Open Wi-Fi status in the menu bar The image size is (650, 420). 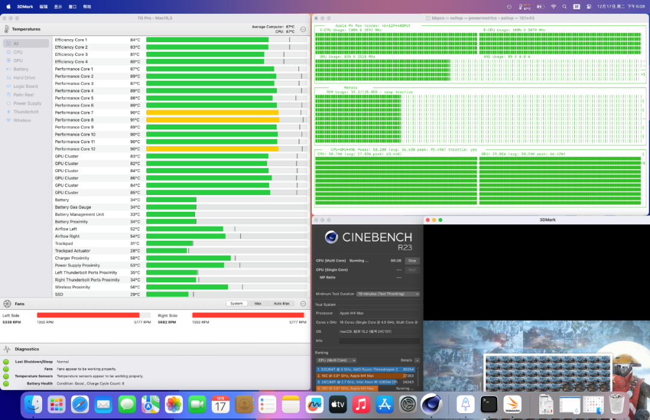(553, 7)
